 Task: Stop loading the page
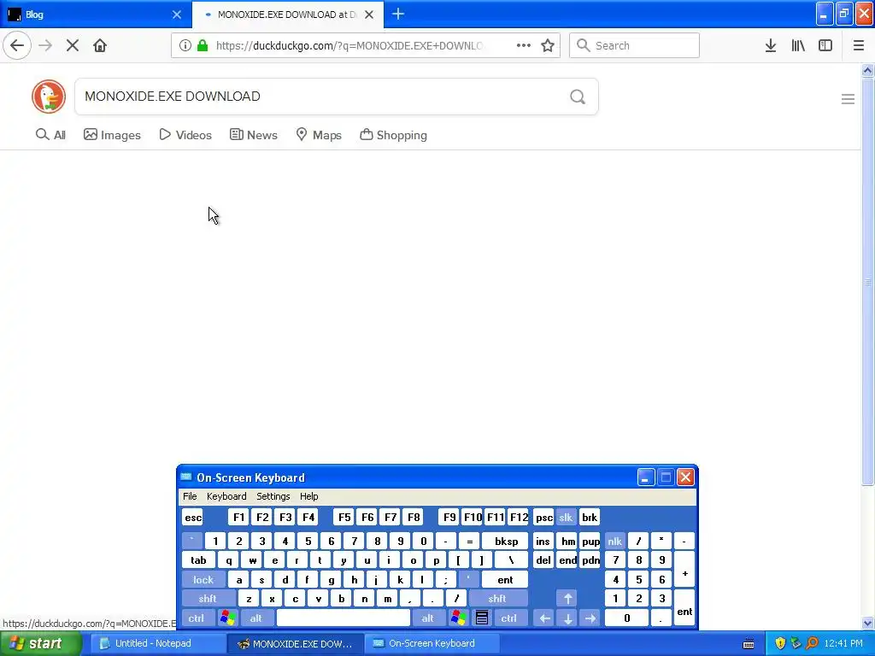point(73,45)
